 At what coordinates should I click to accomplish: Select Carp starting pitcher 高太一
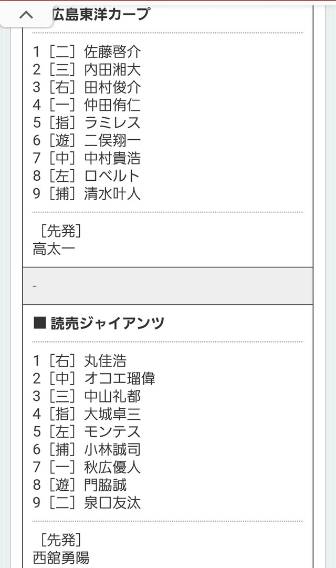[x=54, y=249]
